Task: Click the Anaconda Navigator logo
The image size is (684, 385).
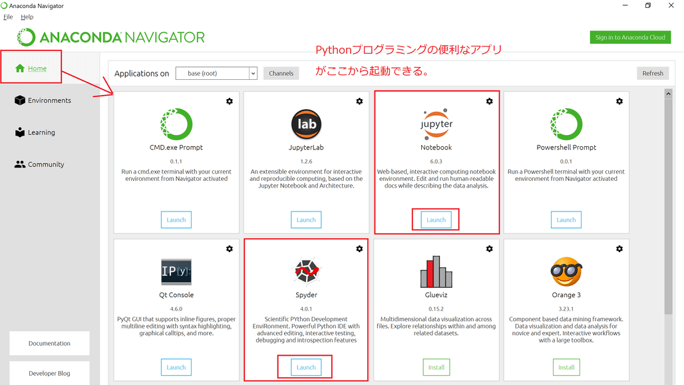Action: [110, 37]
